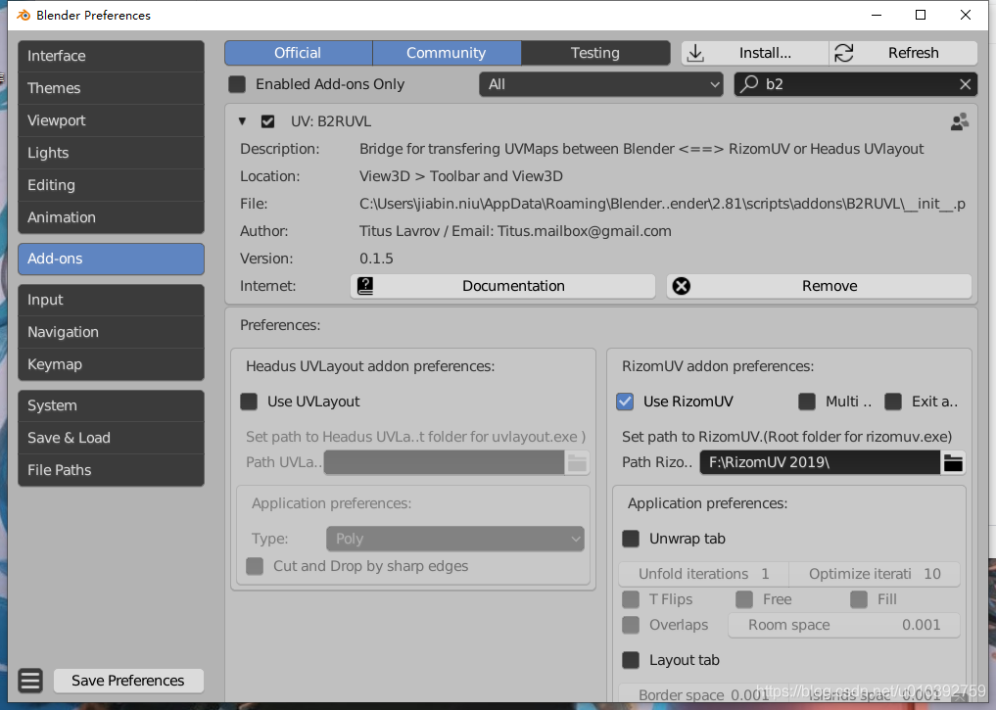Click the magnifier icon in search field
The width and height of the screenshot is (996, 710).
pyautogui.click(x=749, y=84)
